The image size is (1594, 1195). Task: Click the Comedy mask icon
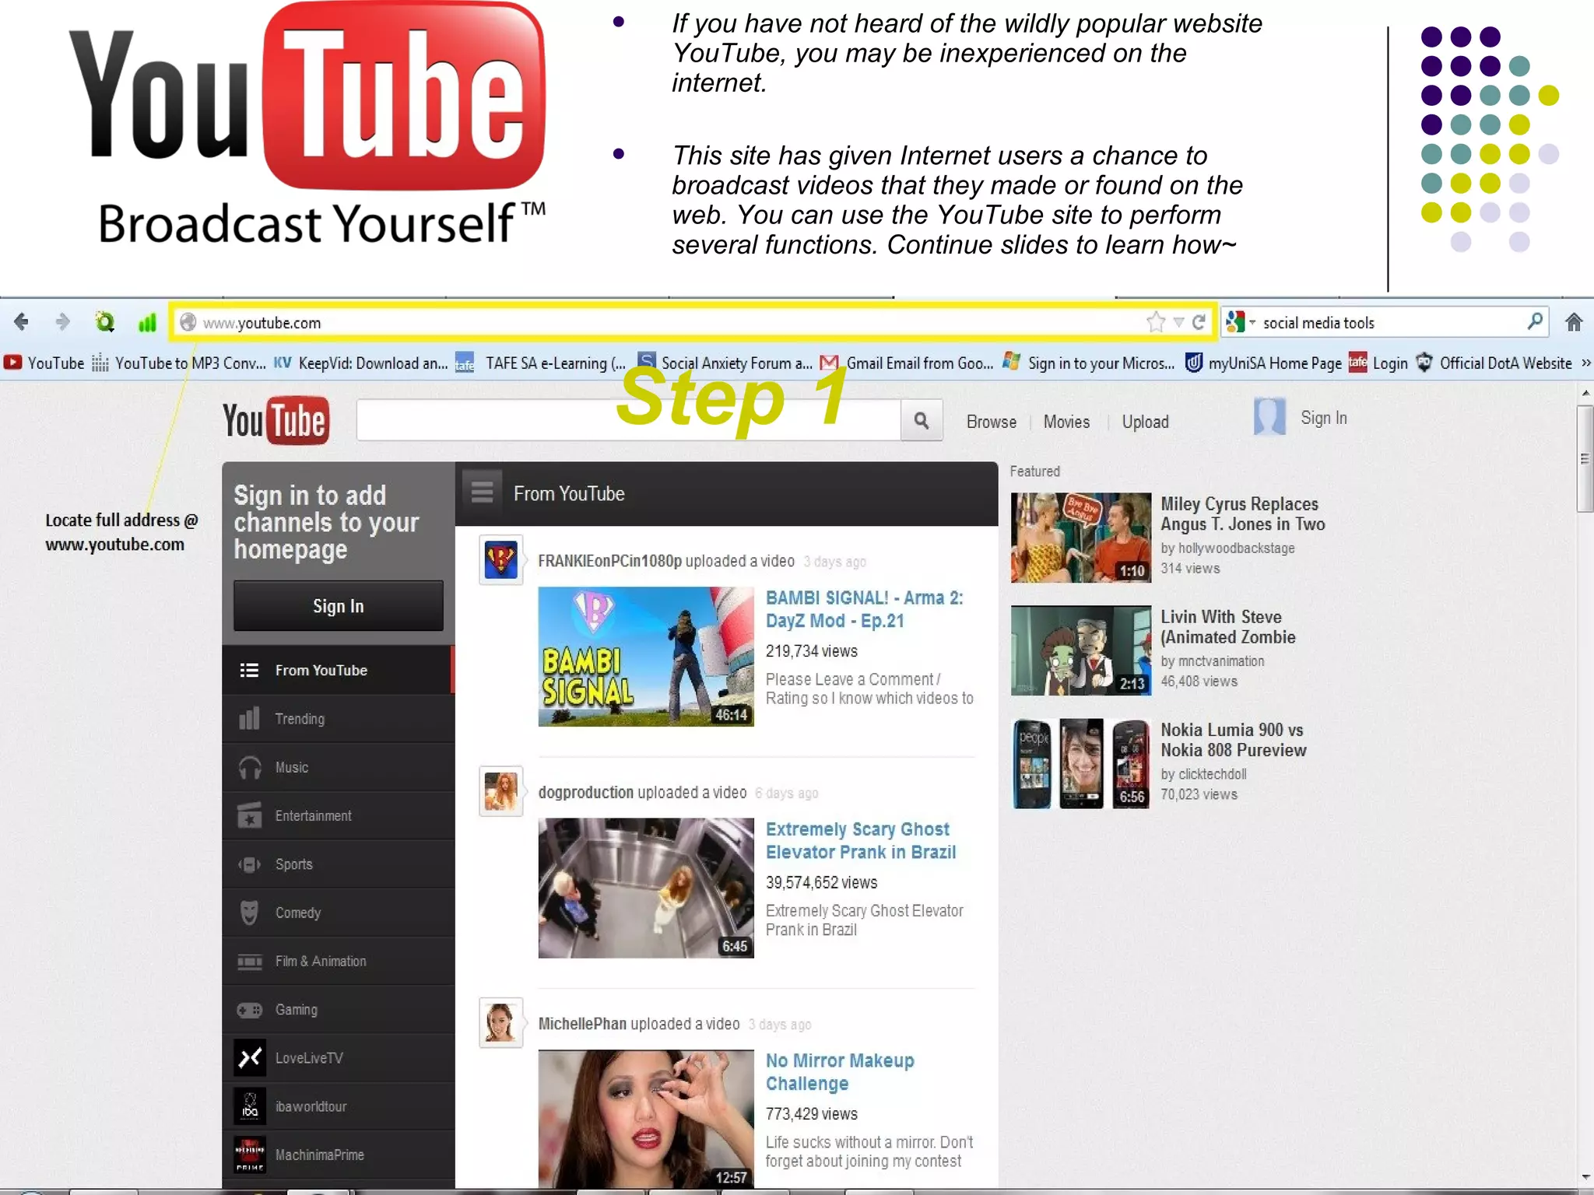249,913
